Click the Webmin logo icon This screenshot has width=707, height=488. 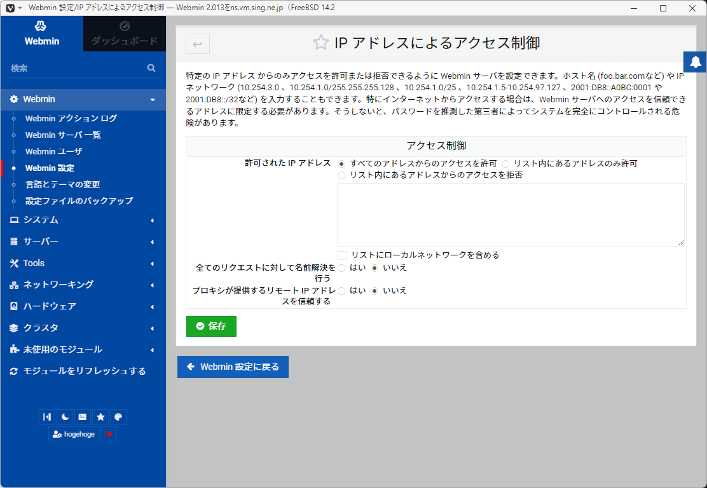(41, 26)
